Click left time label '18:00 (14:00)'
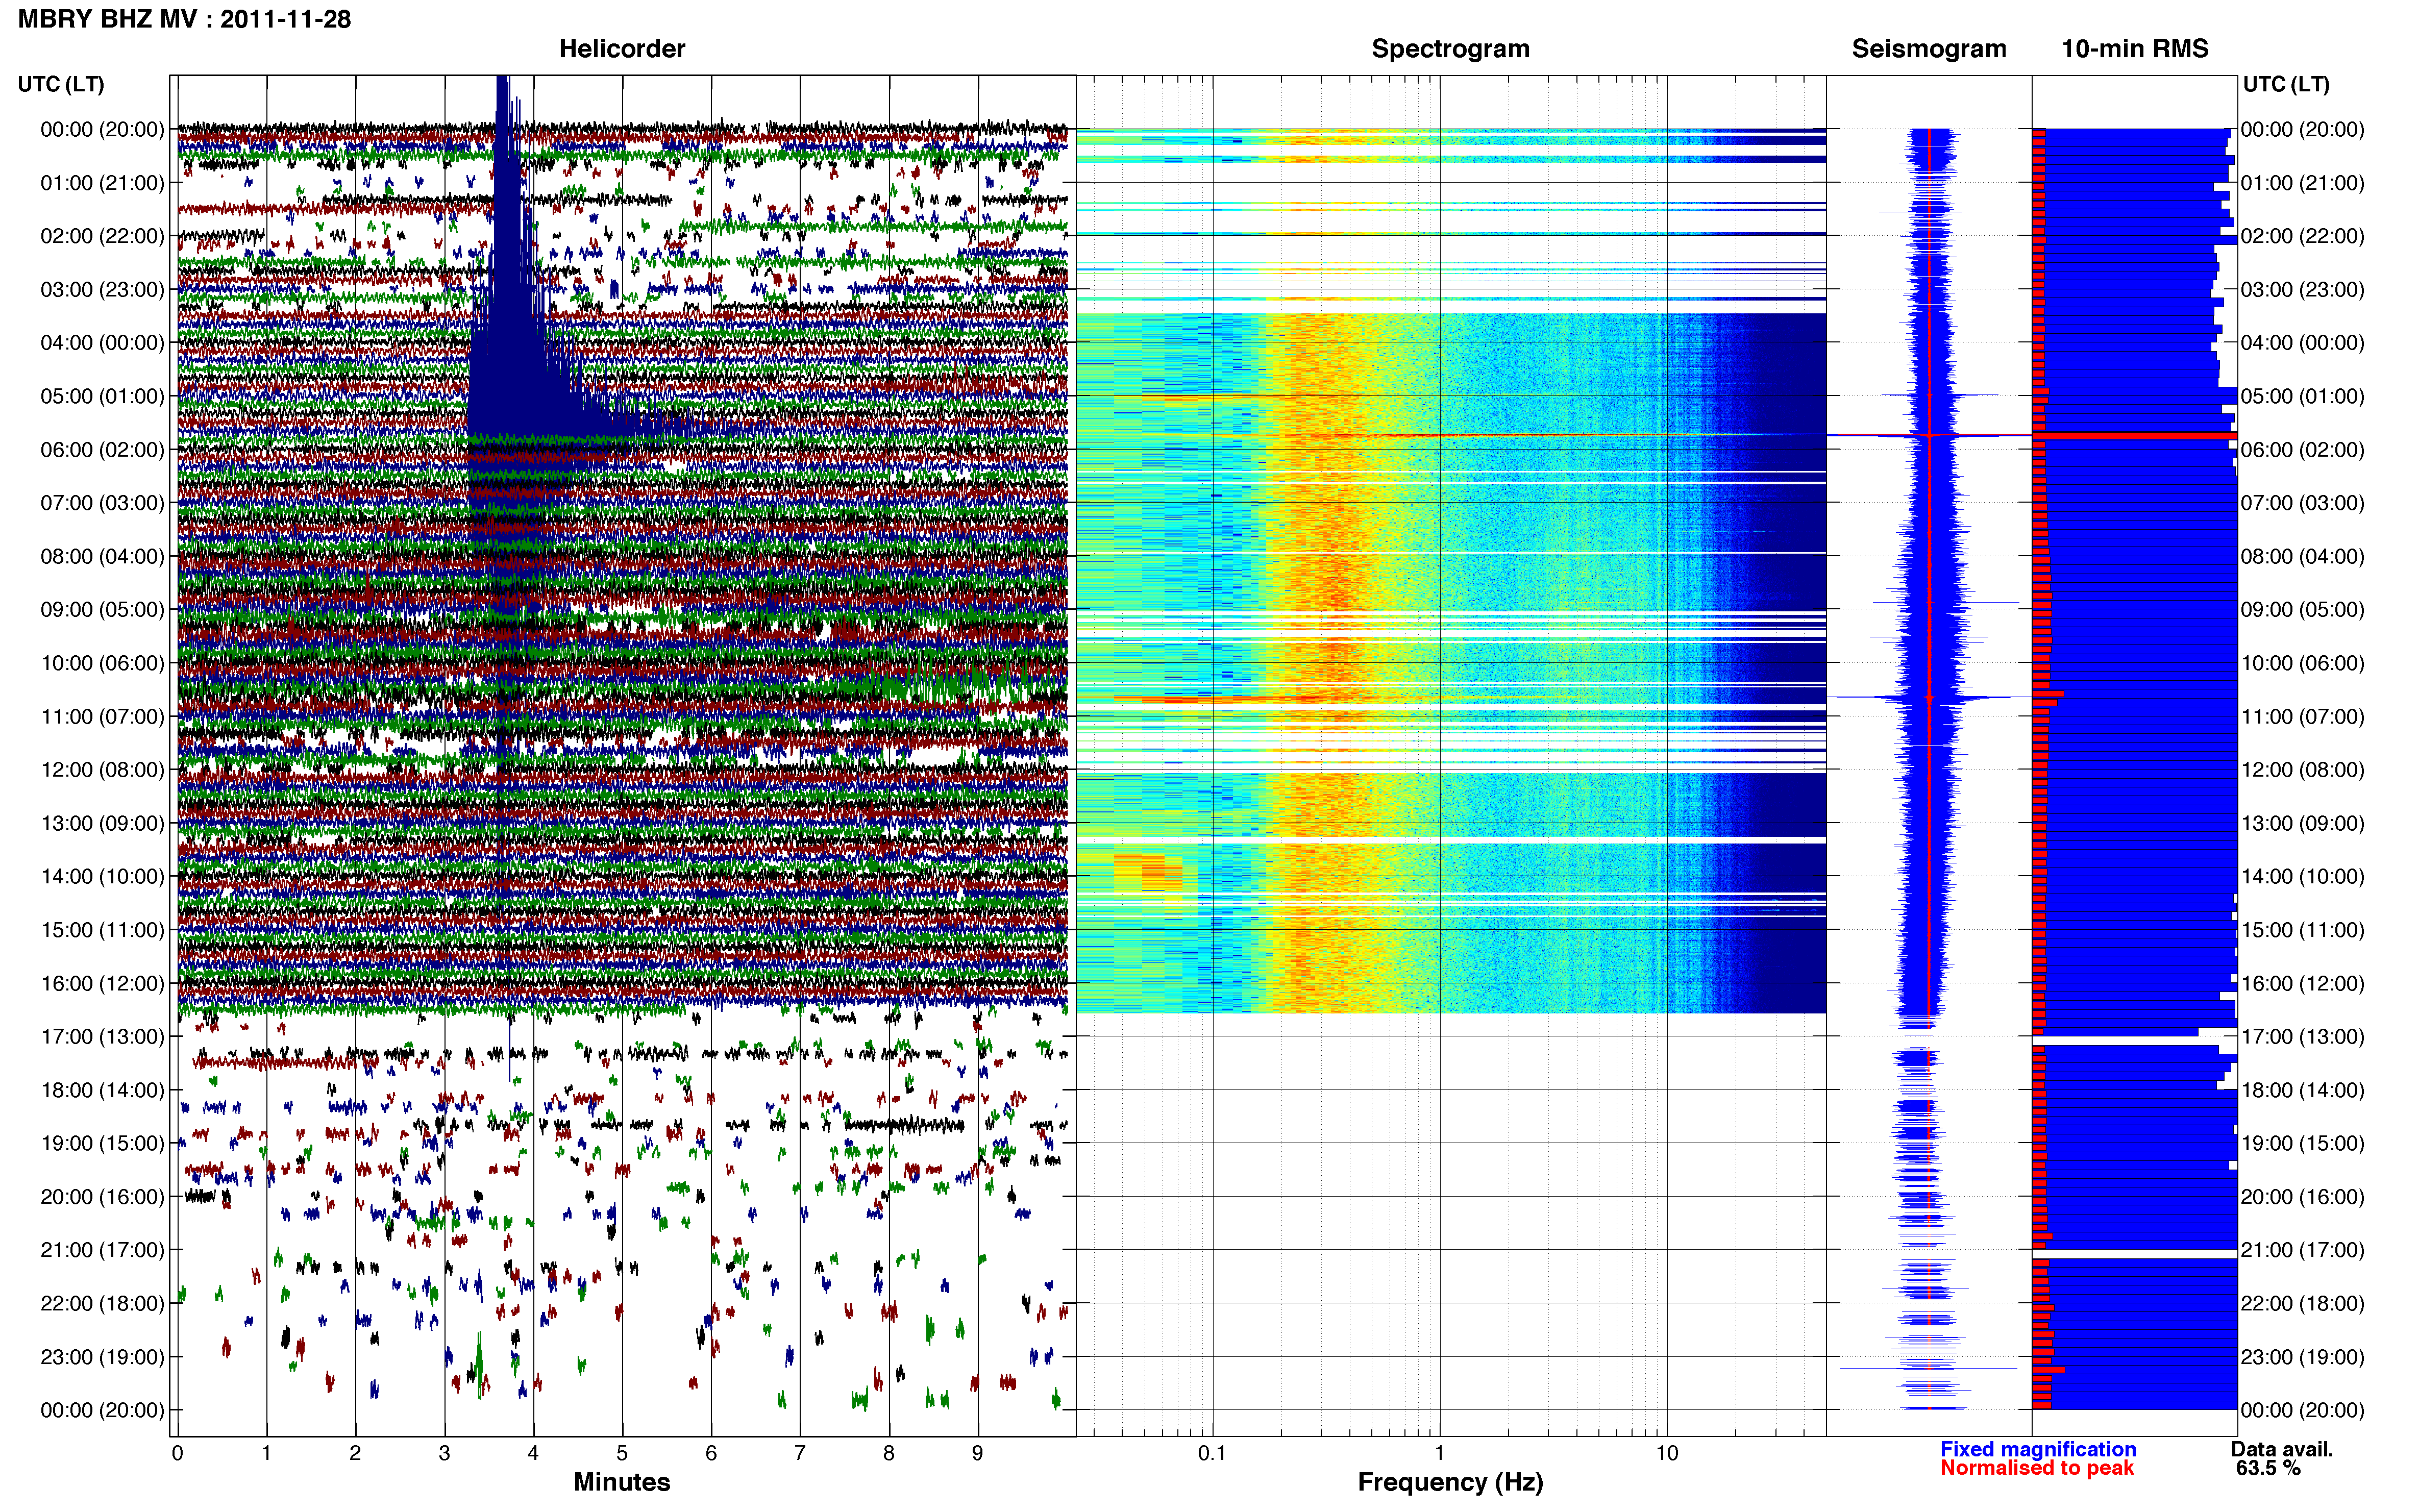The width and height of the screenshot is (2419, 1512). coord(102,1090)
